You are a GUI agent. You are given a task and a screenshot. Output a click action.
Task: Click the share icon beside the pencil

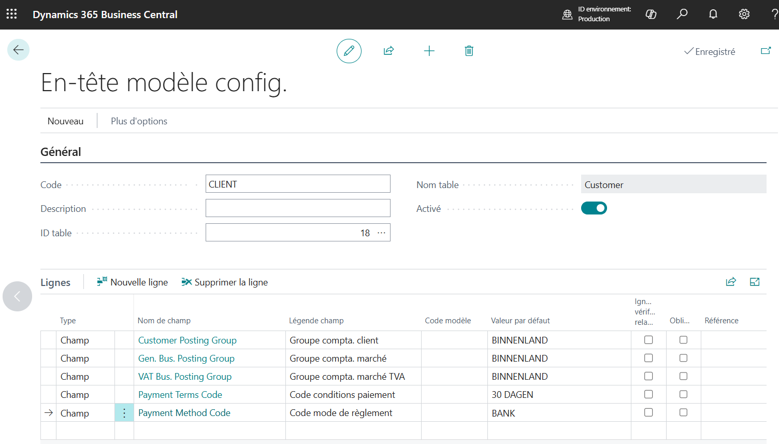pyautogui.click(x=388, y=51)
